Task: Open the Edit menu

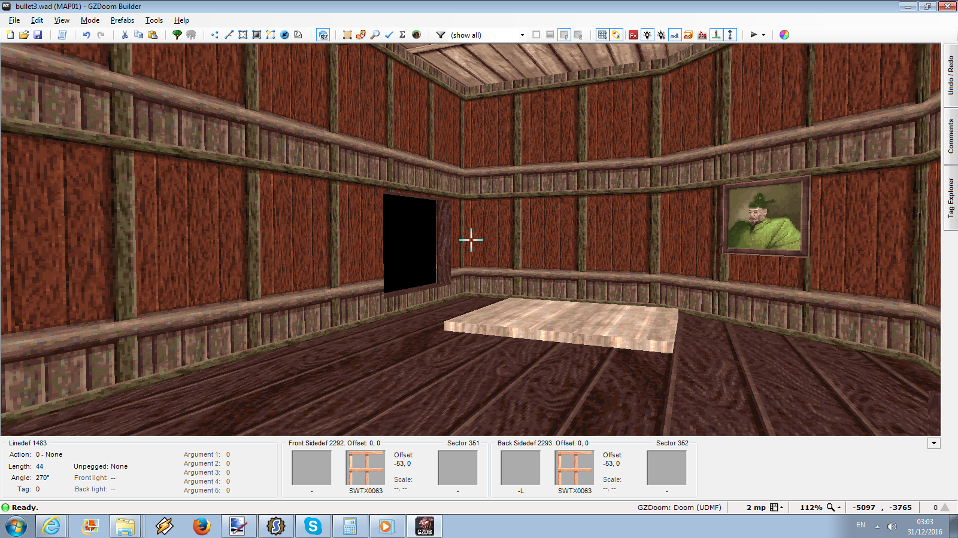Action: click(x=37, y=20)
